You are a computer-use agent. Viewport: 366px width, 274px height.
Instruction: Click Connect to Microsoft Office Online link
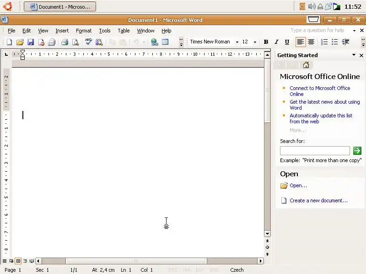tap(320, 91)
